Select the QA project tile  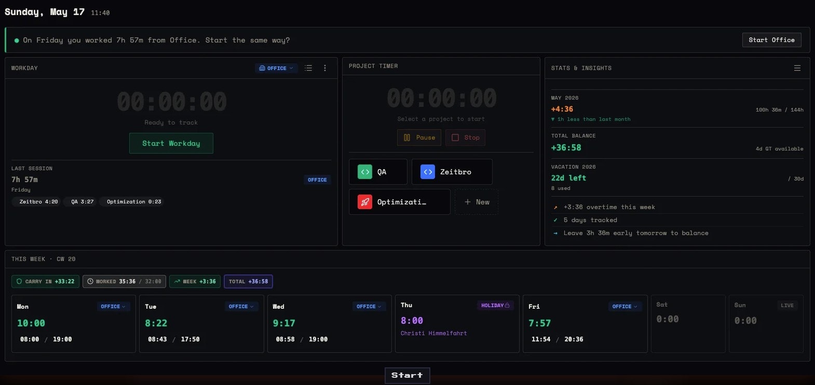(x=378, y=172)
